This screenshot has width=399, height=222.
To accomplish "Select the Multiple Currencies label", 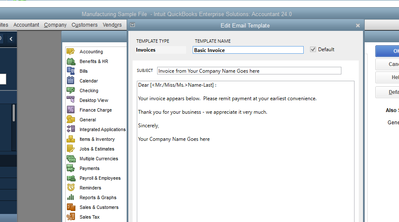I will tap(99, 159).
